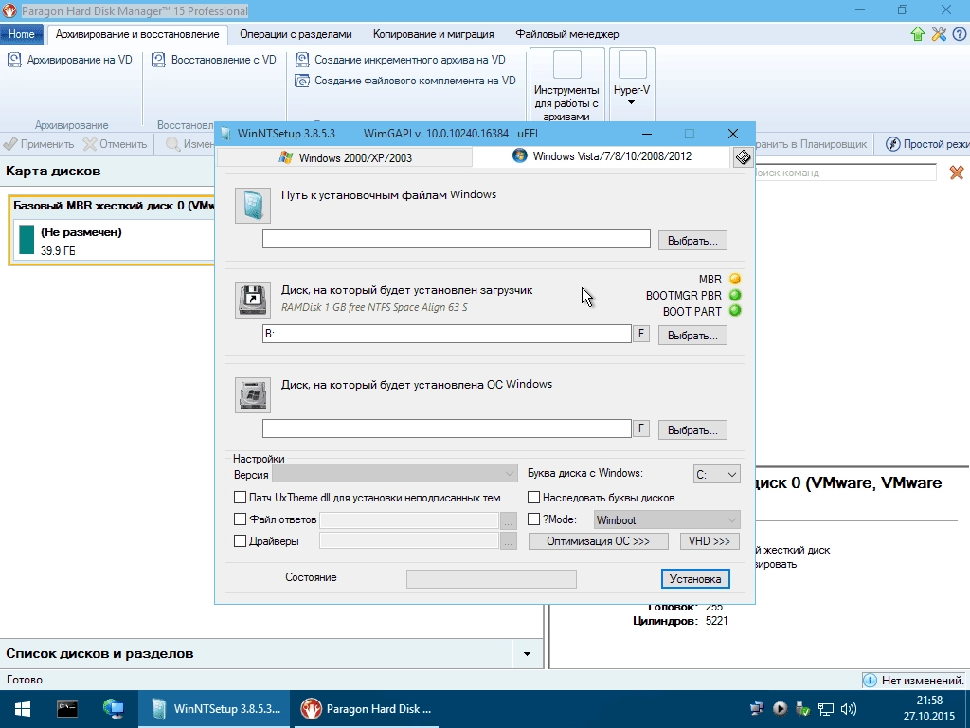
Task: Click the Файл ответов path field
Action: coord(409,520)
